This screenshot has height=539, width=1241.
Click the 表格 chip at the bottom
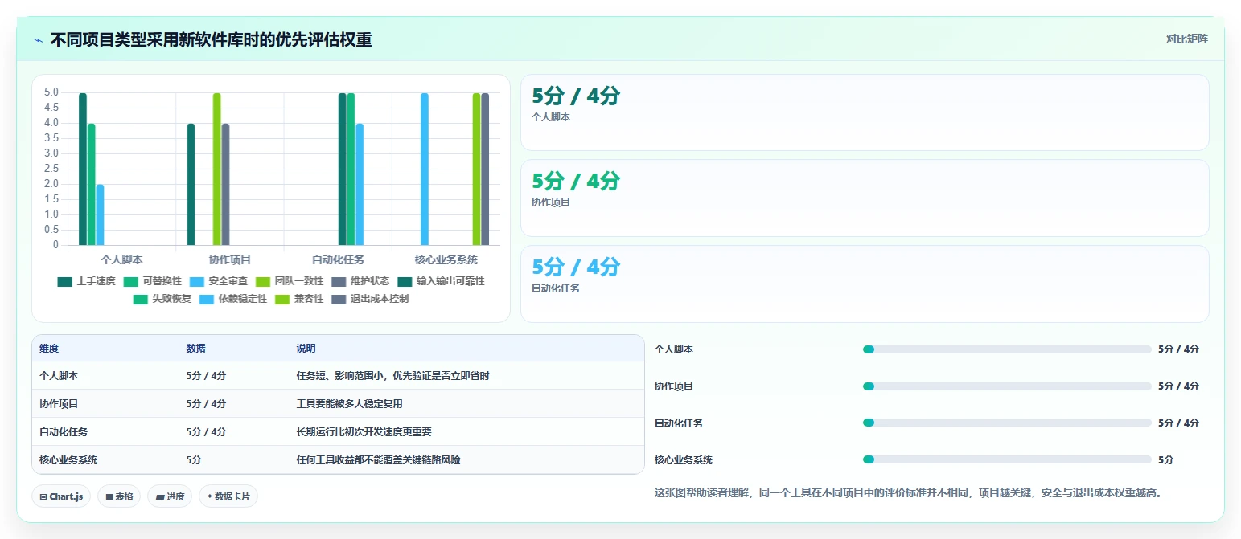click(x=119, y=496)
